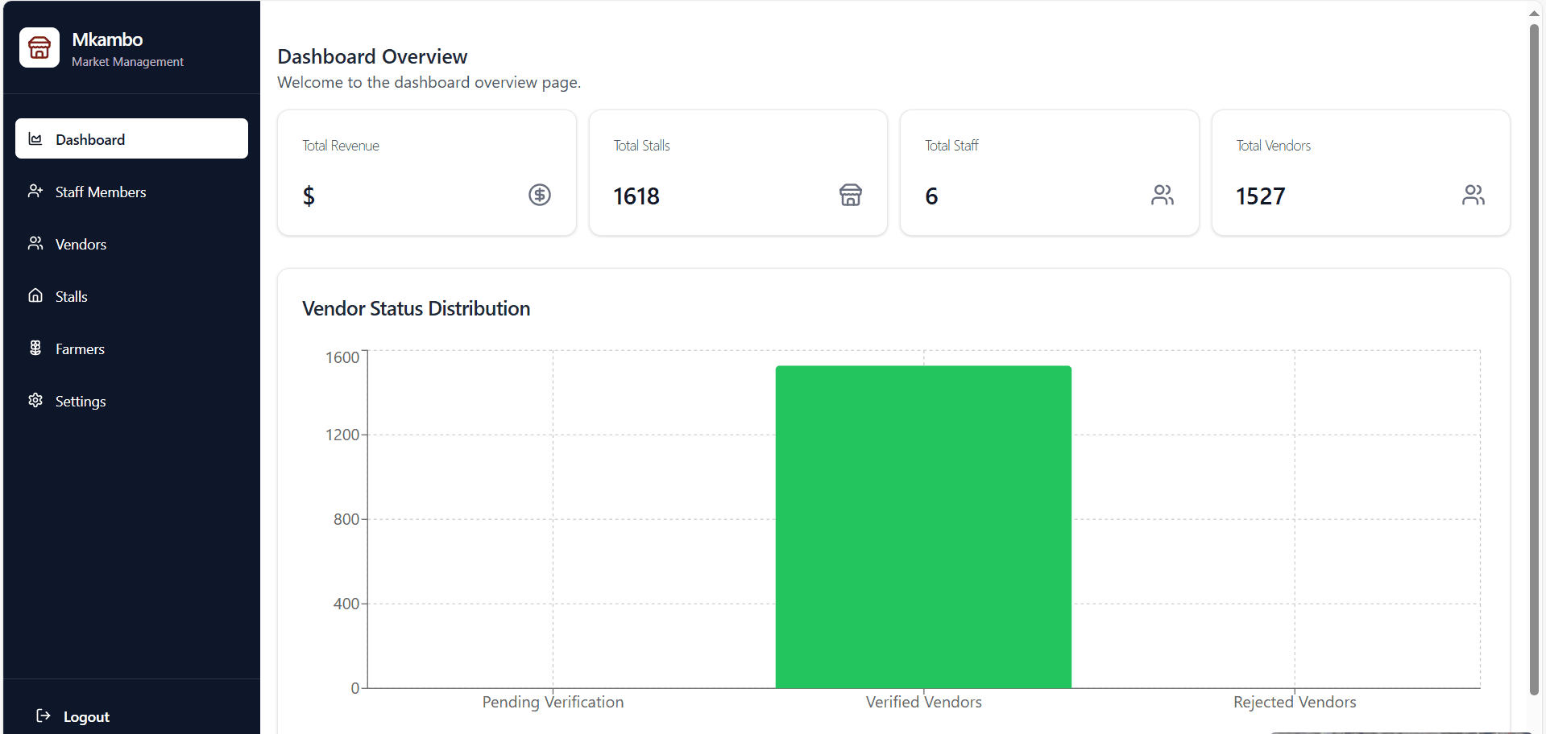Viewport: 1546px width, 734px height.
Task: Navigate to the Vendors section
Action: pyautogui.click(x=81, y=245)
